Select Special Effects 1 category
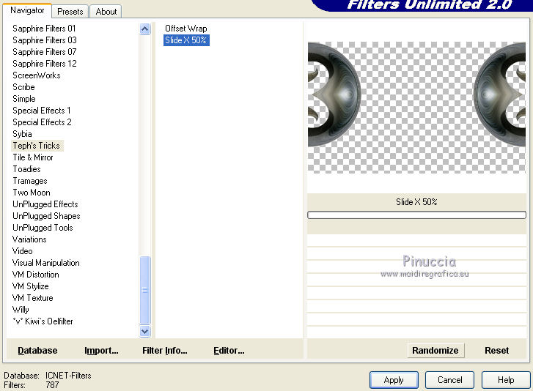 [x=42, y=111]
